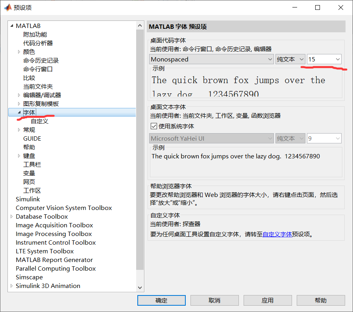
Task: Select Image Processing Toolbox
Action: click(x=54, y=234)
